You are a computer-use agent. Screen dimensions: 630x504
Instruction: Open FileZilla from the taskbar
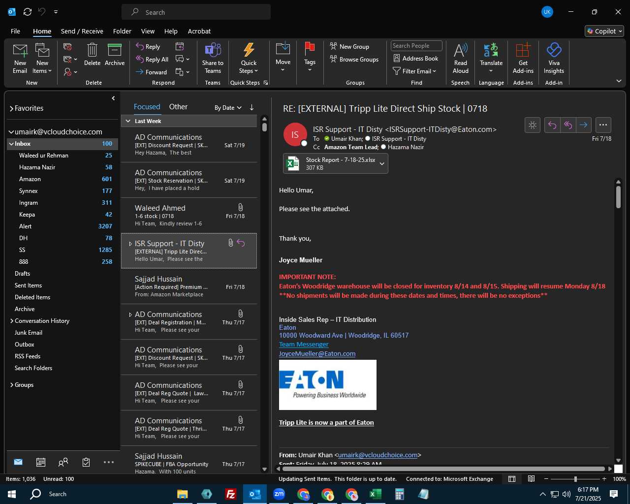coord(230,494)
